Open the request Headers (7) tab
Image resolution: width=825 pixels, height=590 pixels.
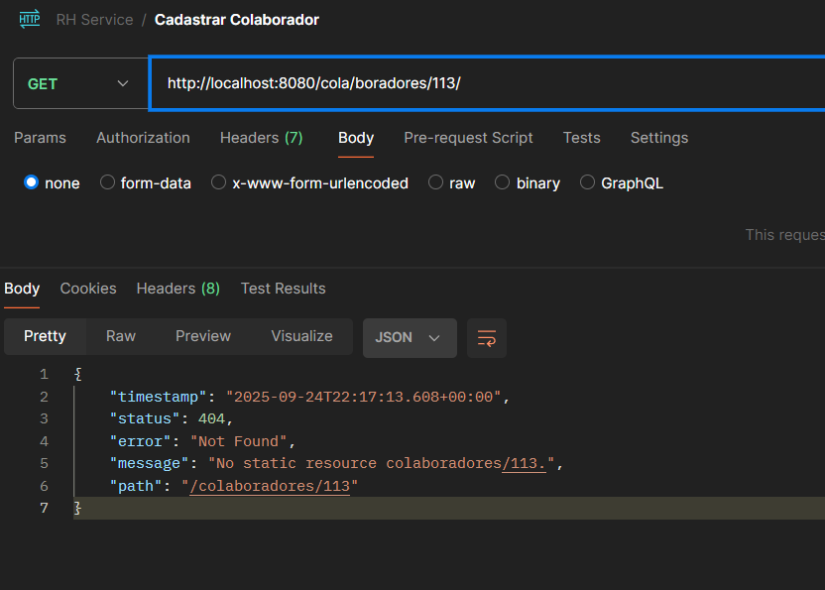[262, 138]
